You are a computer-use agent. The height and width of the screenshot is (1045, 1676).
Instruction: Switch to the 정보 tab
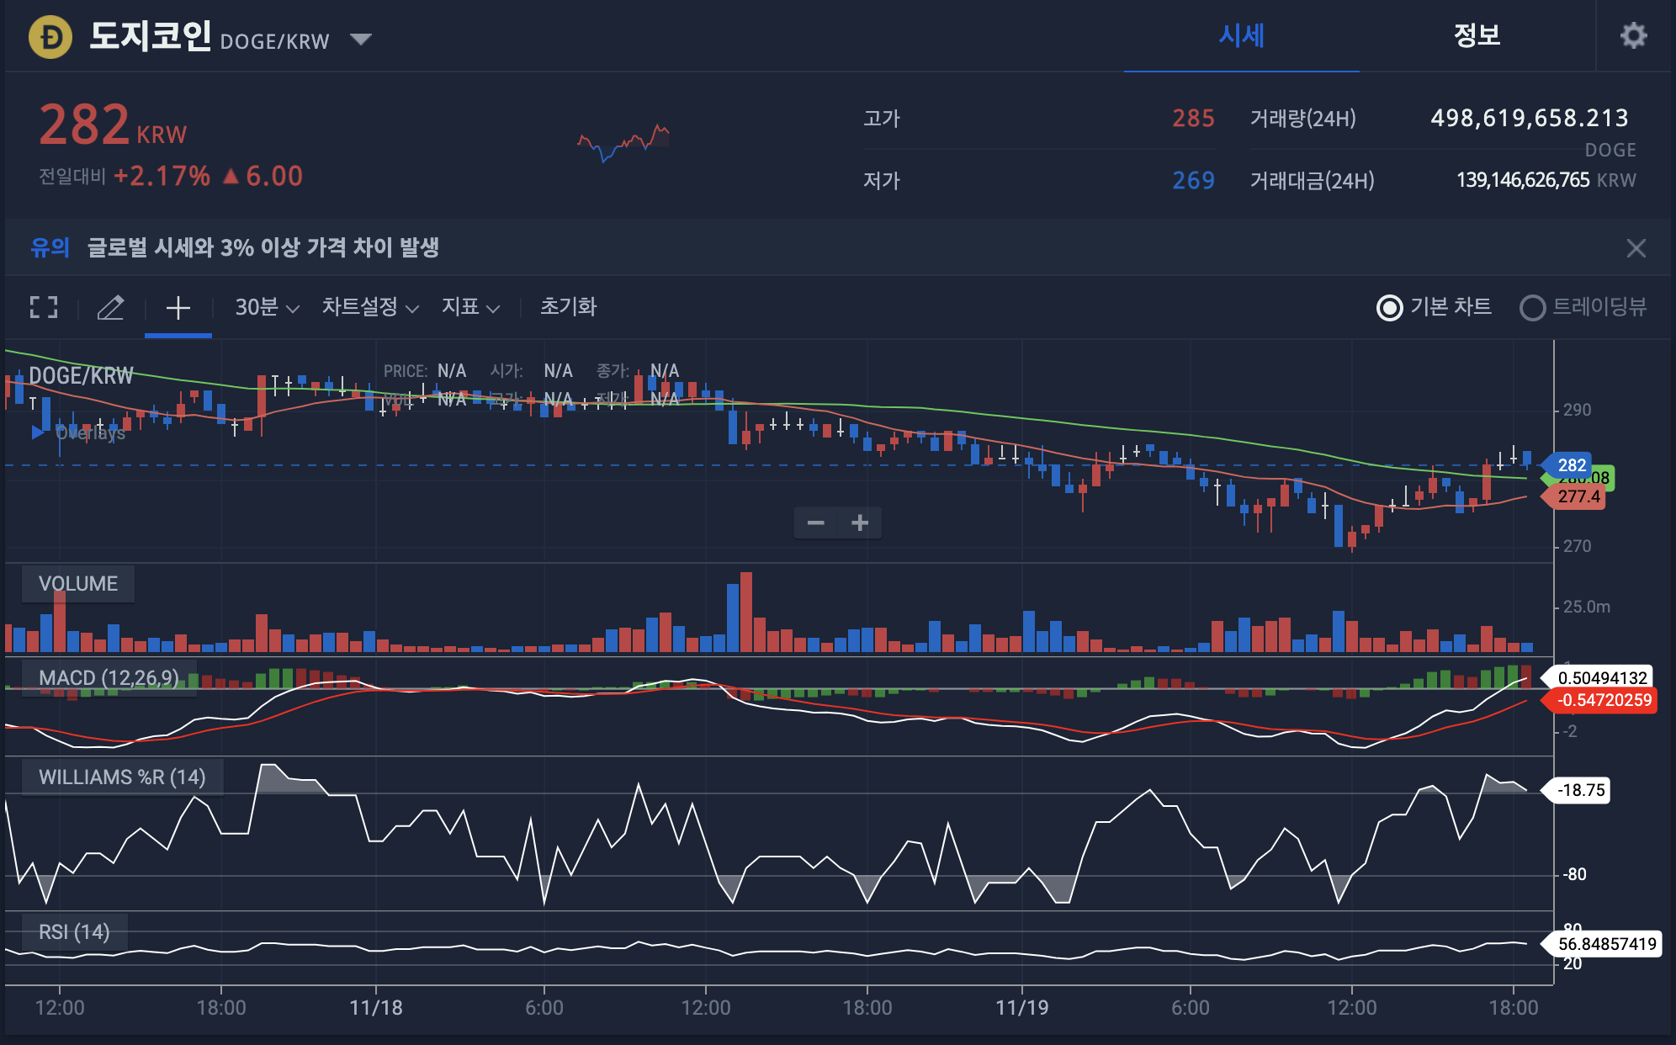tap(1477, 35)
